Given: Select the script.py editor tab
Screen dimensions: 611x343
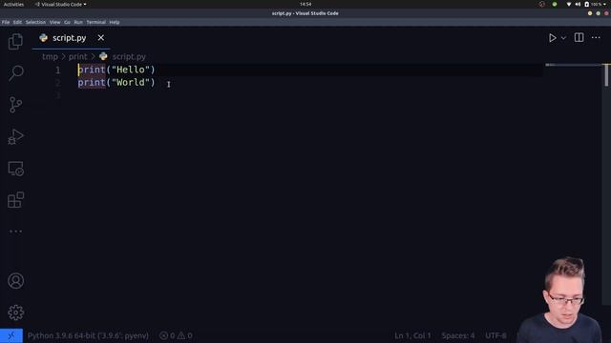Looking at the screenshot, I should [x=72, y=38].
